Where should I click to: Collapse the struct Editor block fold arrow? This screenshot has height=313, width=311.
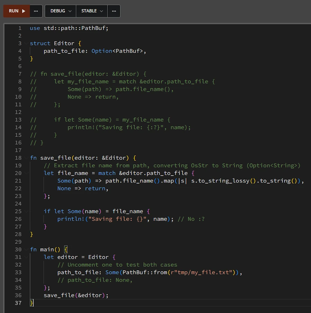[26, 44]
